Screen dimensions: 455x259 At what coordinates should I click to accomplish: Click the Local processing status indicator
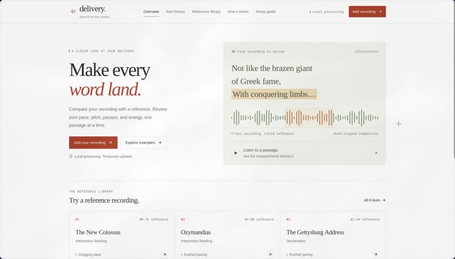(x=326, y=12)
